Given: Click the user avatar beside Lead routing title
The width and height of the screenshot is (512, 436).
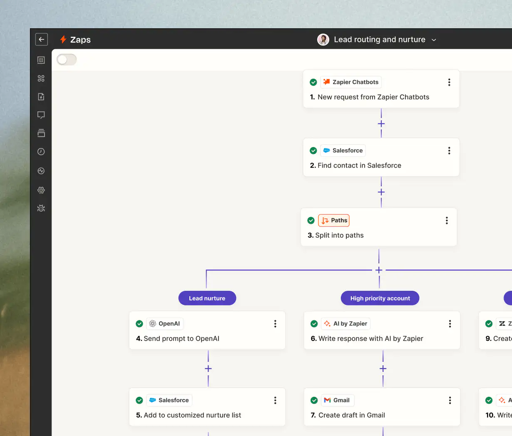Looking at the screenshot, I should (323, 40).
